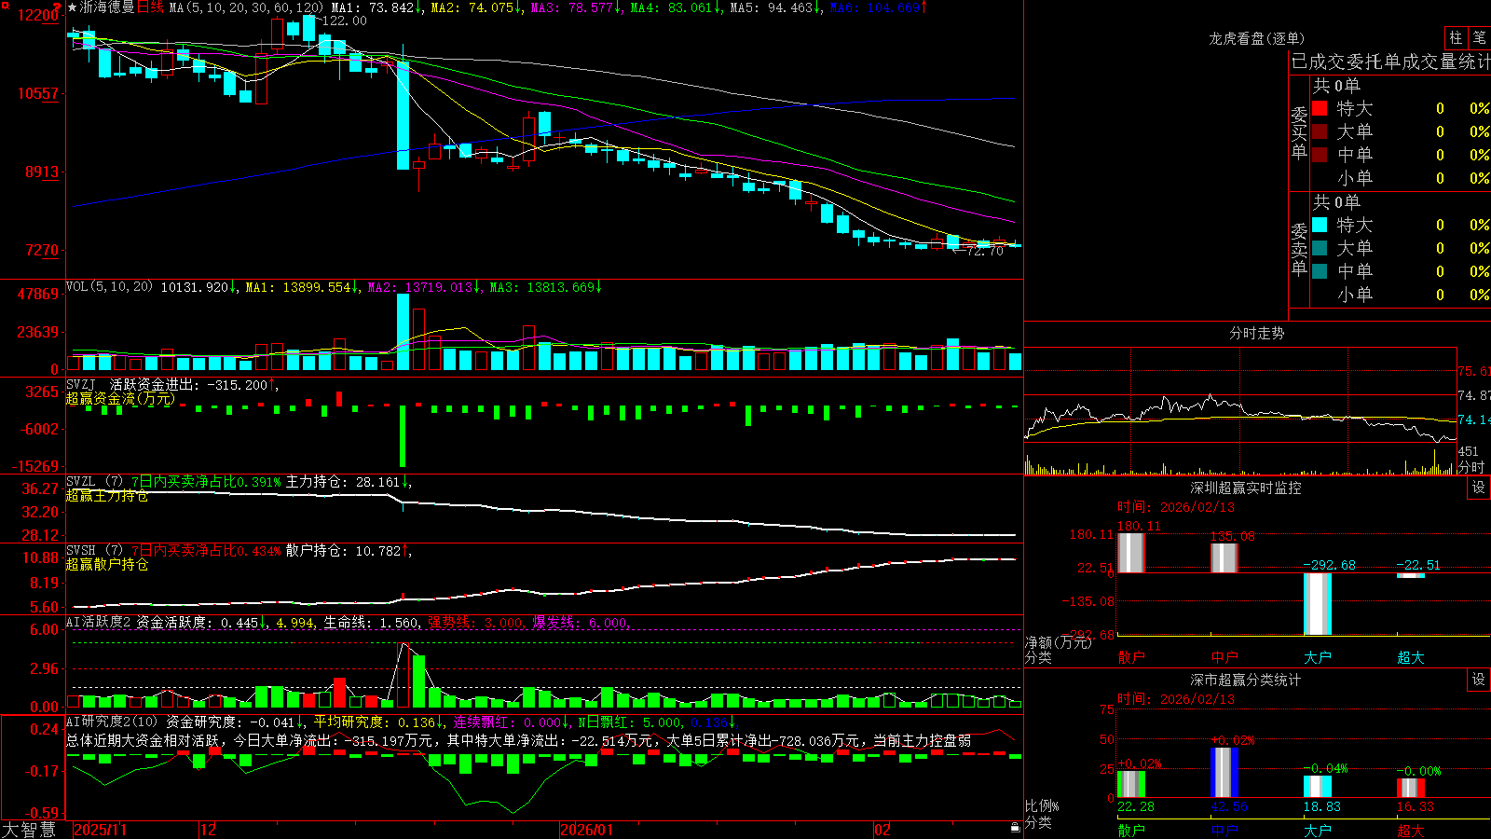This screenshot has width=1491, height=839.
Task: Click the 2026/01 date marker on timeline
Action: pyautogui.click(x=586, y=830)
